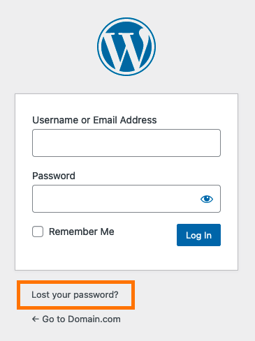255x341 pixels.
Task: Select the word Domain.com in the footer link
Action: click(x=94, y=319)
